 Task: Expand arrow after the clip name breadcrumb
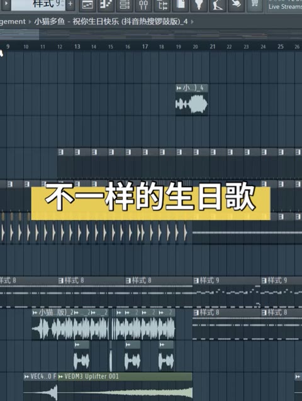point(192,22)
